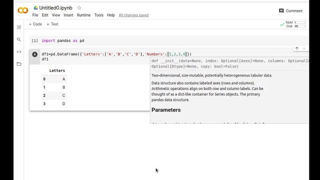Star the Untitled0.ipynb notebook

tap(79, 8)
